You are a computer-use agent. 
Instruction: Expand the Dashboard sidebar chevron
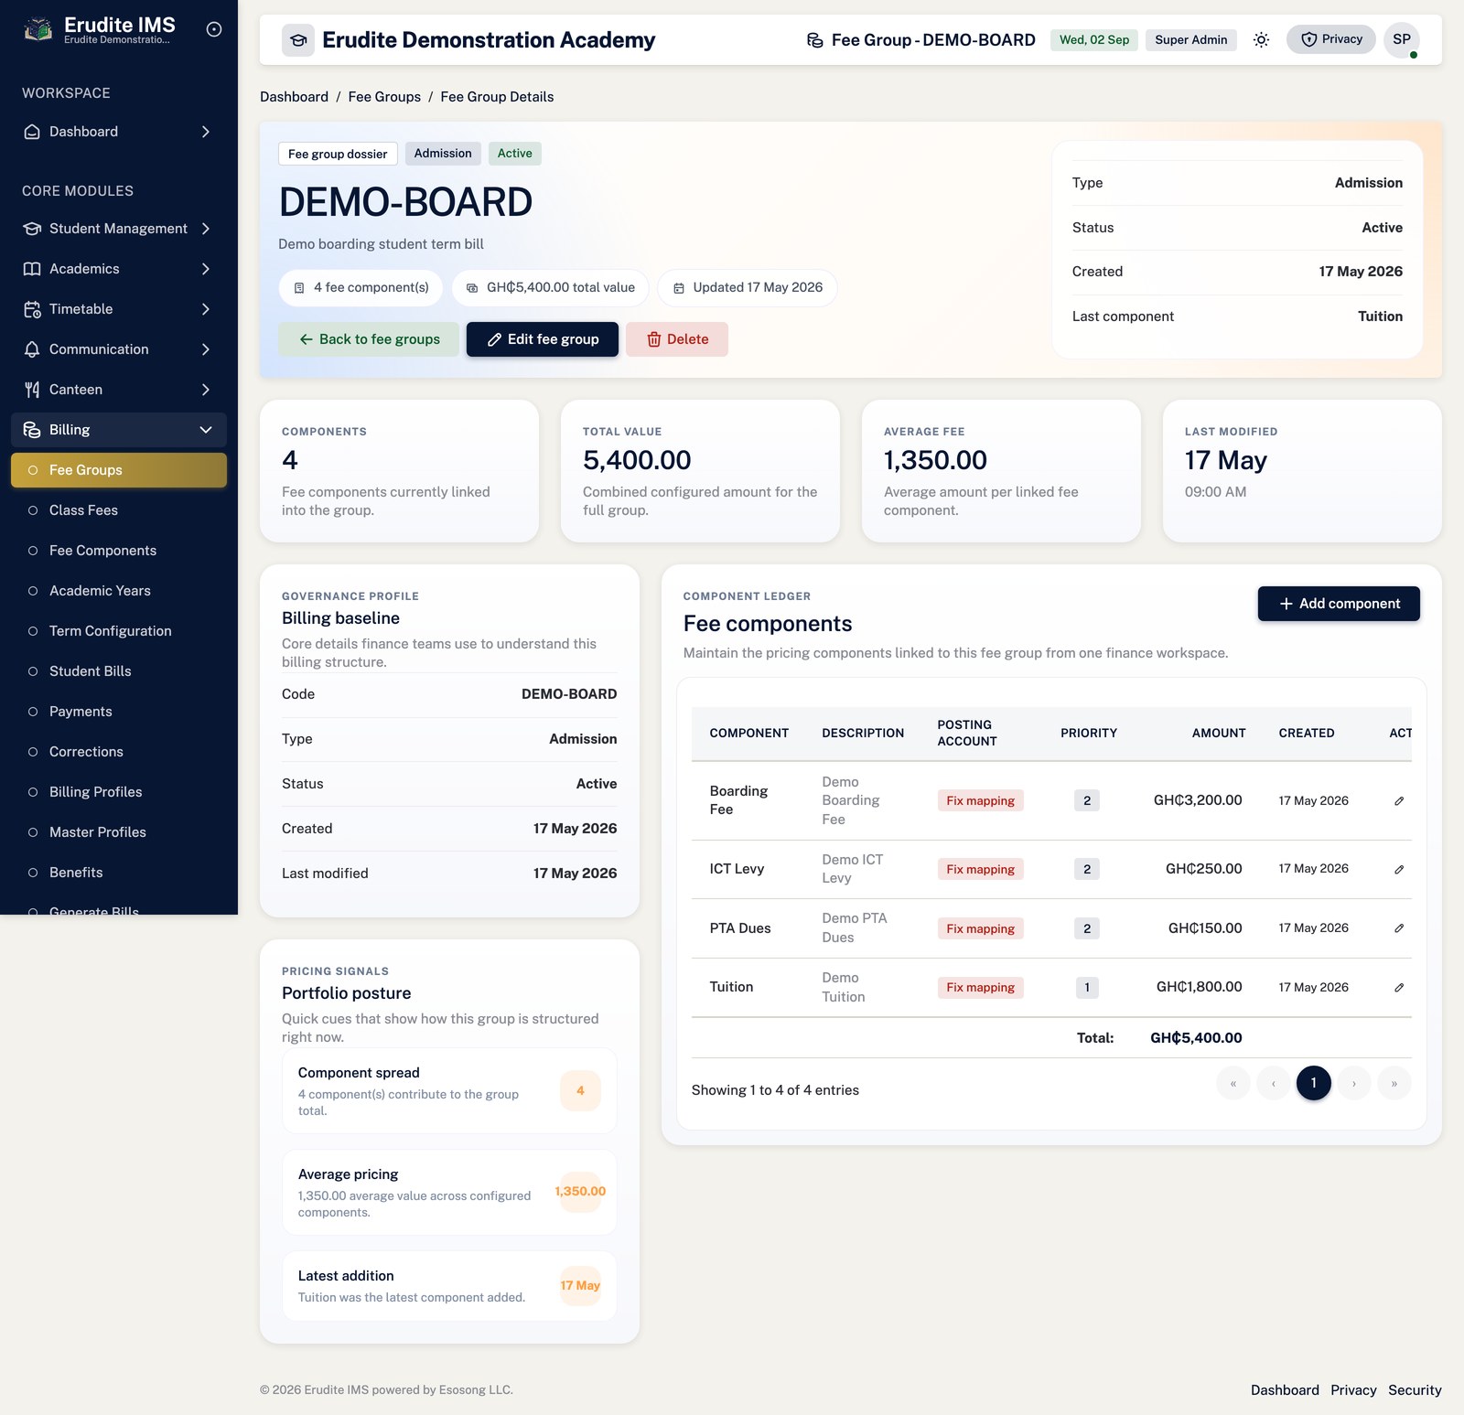pos(206,132)
